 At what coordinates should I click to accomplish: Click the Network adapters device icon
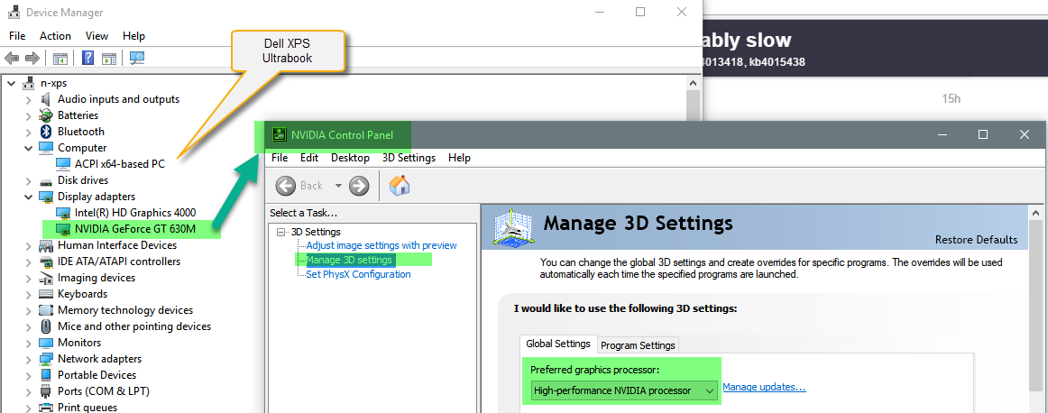tap(46, 359)
